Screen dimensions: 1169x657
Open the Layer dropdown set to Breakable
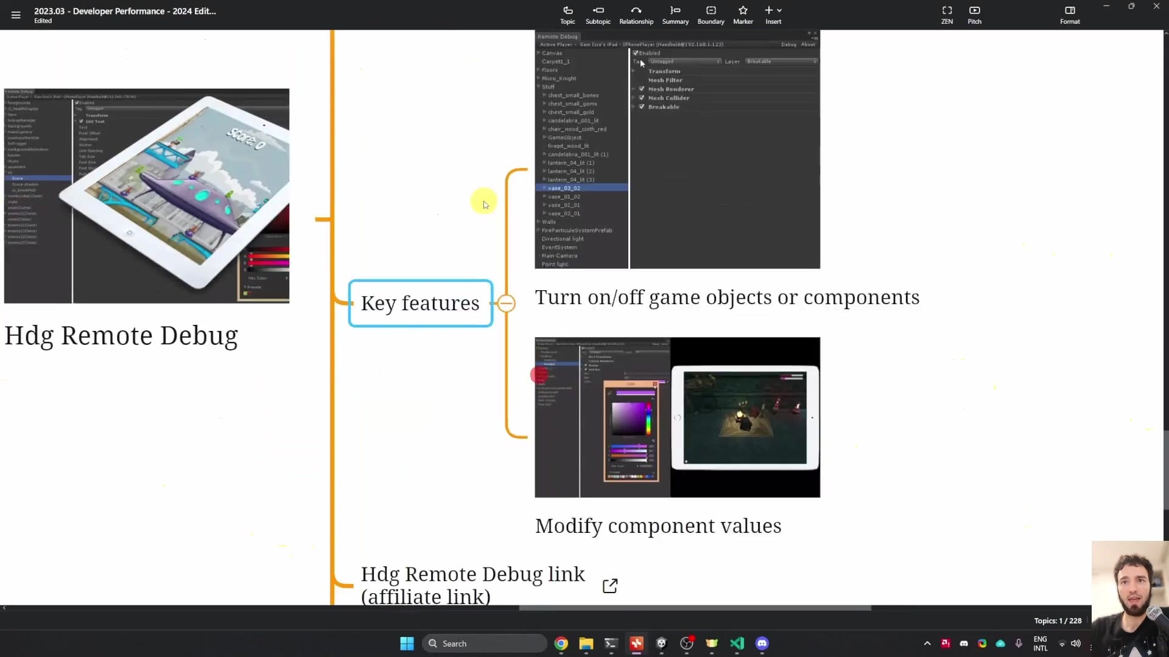click(781, 61)
